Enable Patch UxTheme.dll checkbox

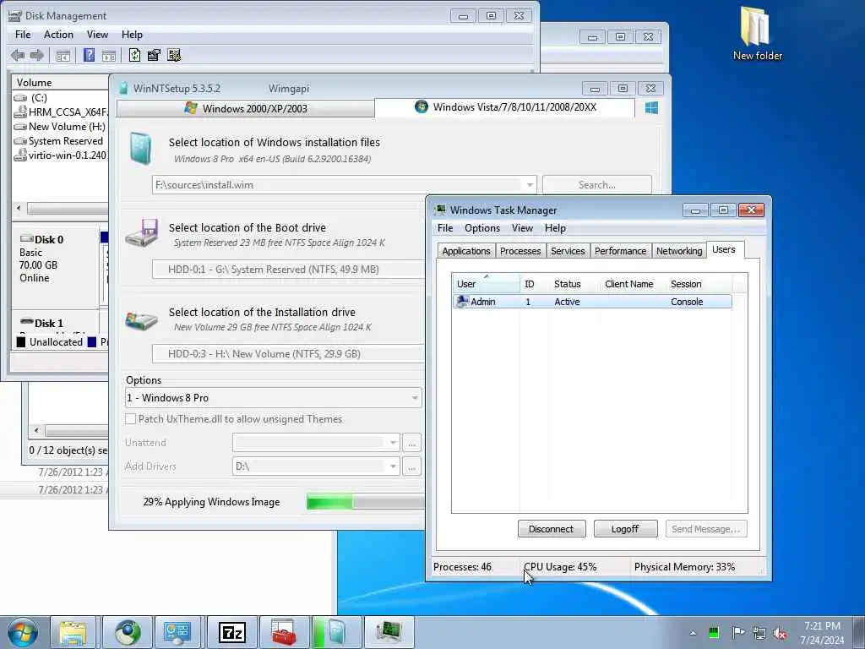point(130,419)
